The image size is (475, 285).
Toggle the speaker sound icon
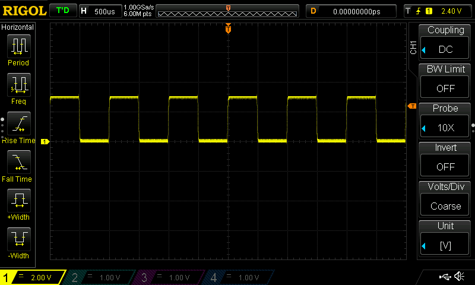[459, 276]
